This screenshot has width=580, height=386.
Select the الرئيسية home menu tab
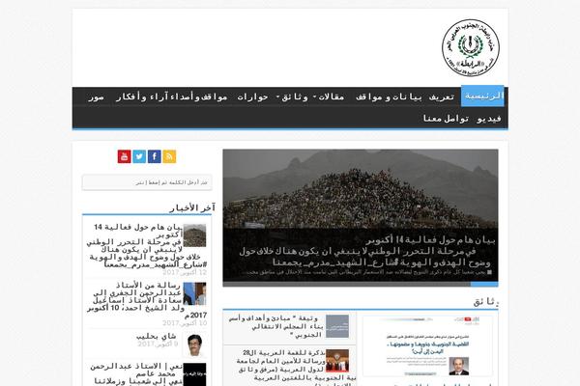coord(482,96)
